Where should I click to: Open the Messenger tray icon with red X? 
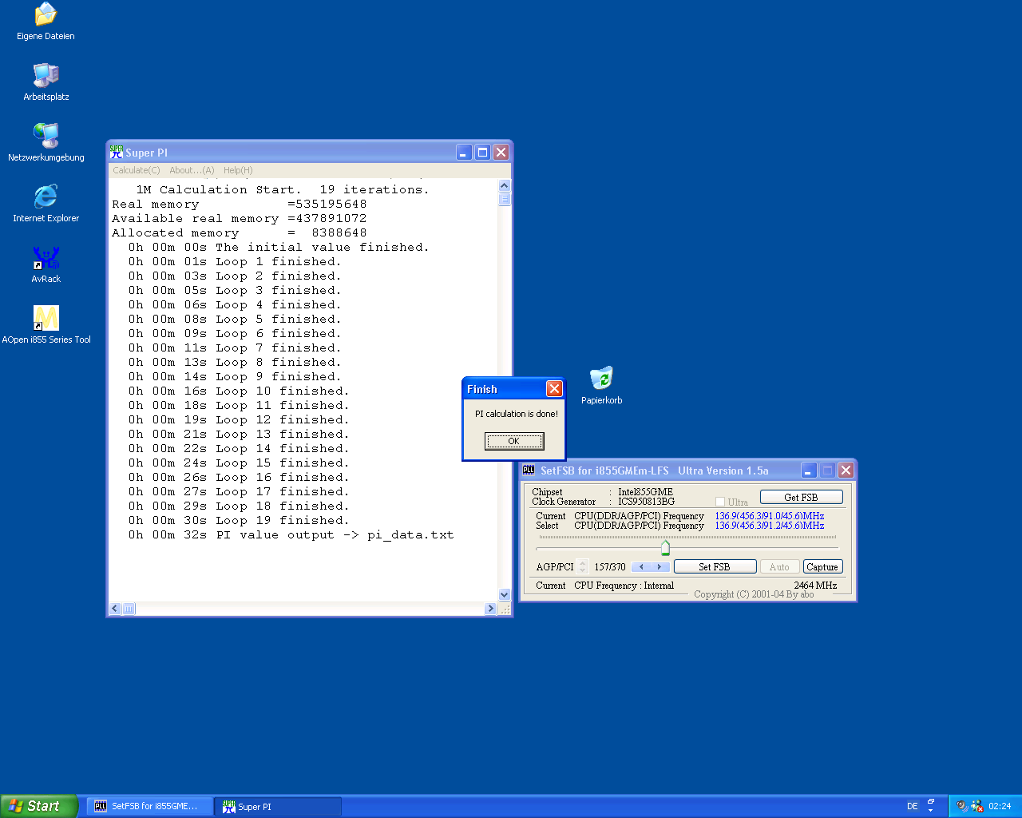pyautogui.click(x=977, y=806)
